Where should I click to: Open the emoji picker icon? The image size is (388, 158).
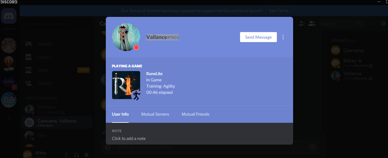[312, 147]
